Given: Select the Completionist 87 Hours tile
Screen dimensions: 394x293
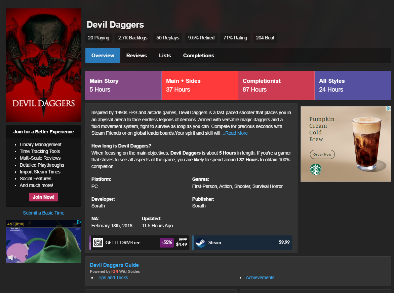Looking at the screenshot, I should point(276,85).
